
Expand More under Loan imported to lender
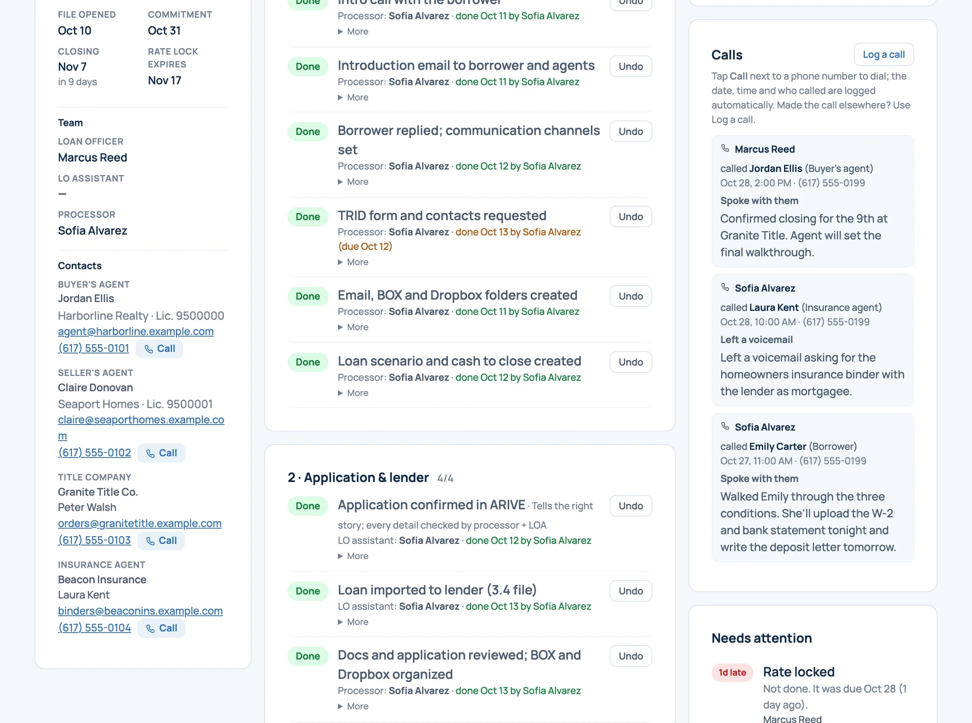coord(353,622)
